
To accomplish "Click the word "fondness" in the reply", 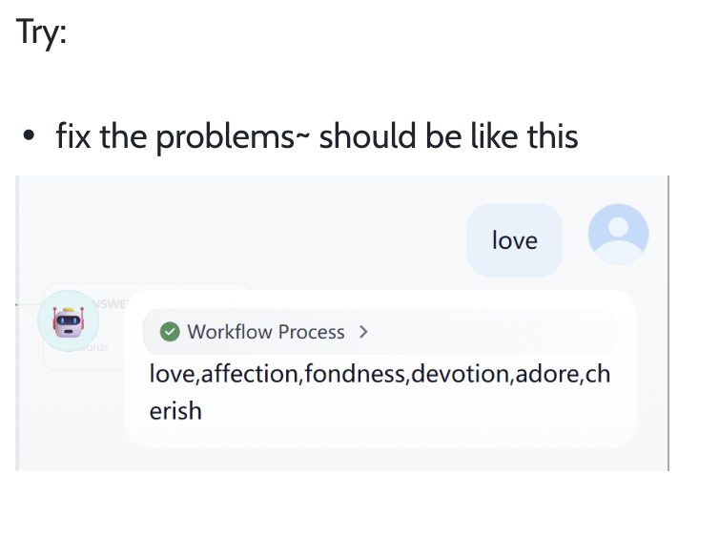I will point(355,373).
